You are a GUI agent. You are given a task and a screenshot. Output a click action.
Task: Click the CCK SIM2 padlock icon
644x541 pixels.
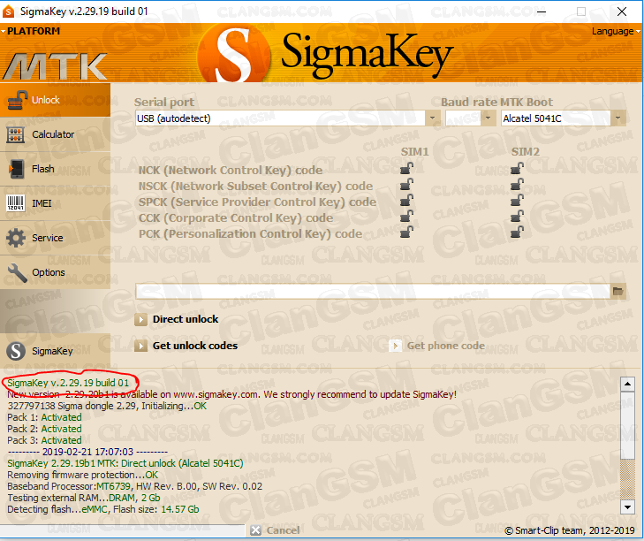click(517, 217)
